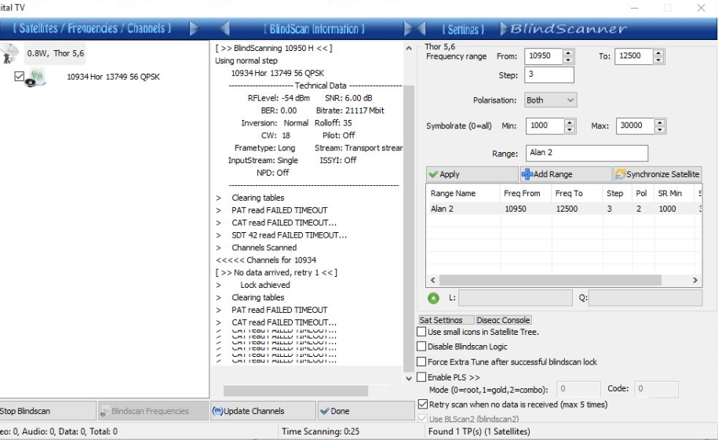Click the Freq To column header
The image size is (718, 440).
click(576, 193)
